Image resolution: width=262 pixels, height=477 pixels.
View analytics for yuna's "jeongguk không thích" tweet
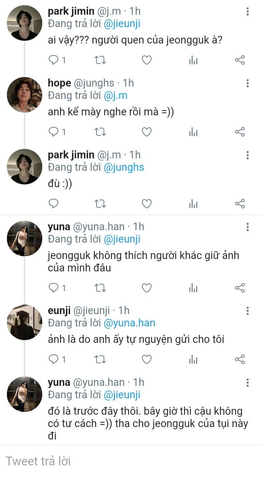[x=193, y=288]
